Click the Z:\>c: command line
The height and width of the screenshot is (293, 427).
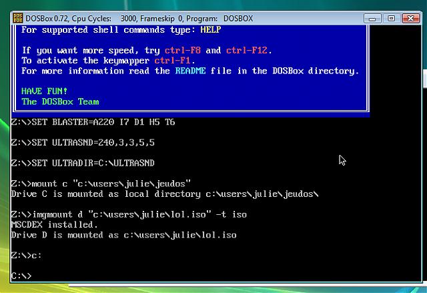click(27, 256)
